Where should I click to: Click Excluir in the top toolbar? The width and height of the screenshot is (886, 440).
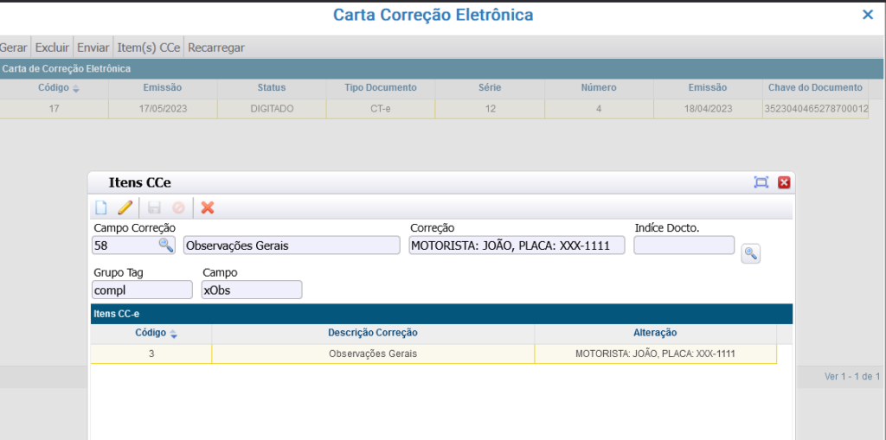pyautogui.click(x=52, y=48)
